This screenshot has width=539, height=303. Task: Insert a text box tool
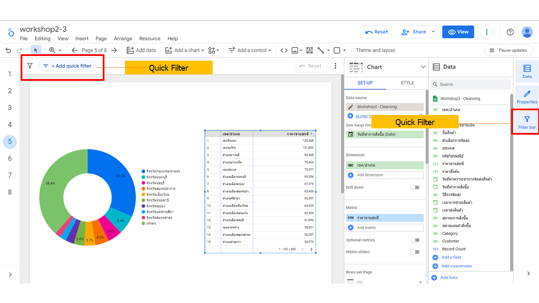(310, 50)
